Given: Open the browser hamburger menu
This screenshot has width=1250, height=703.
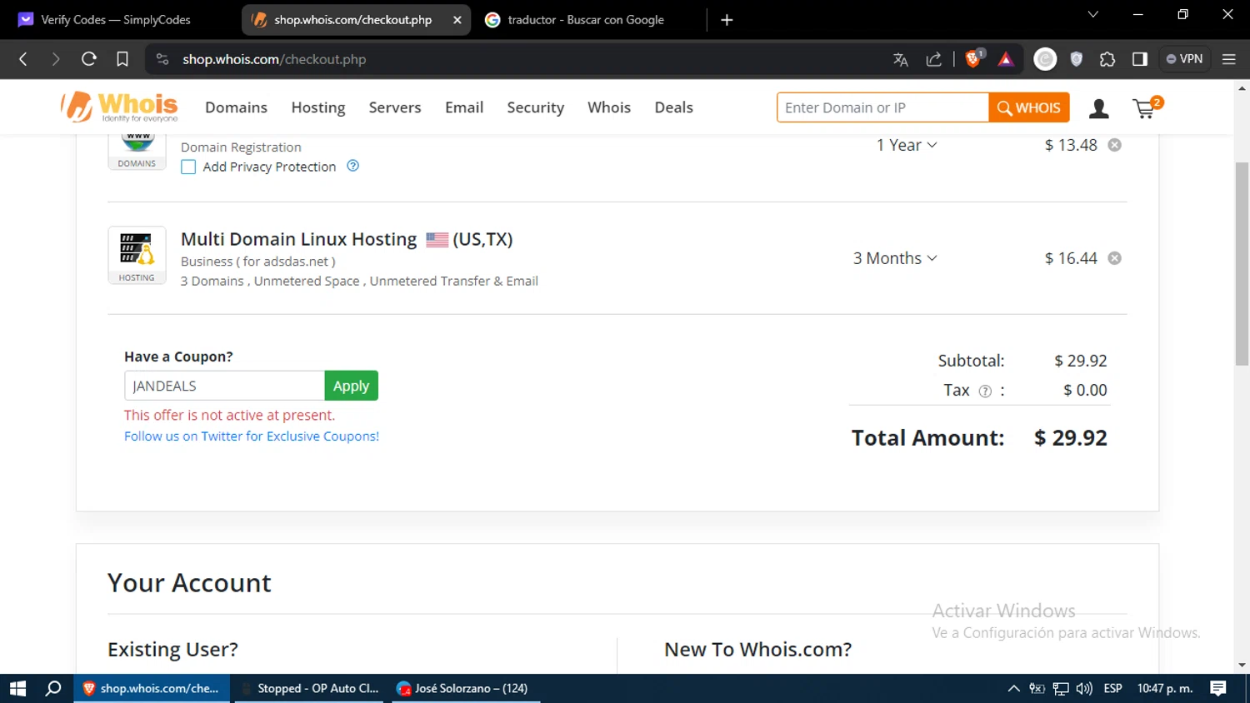Looking at the screenshot, I should pos(1229,59).
